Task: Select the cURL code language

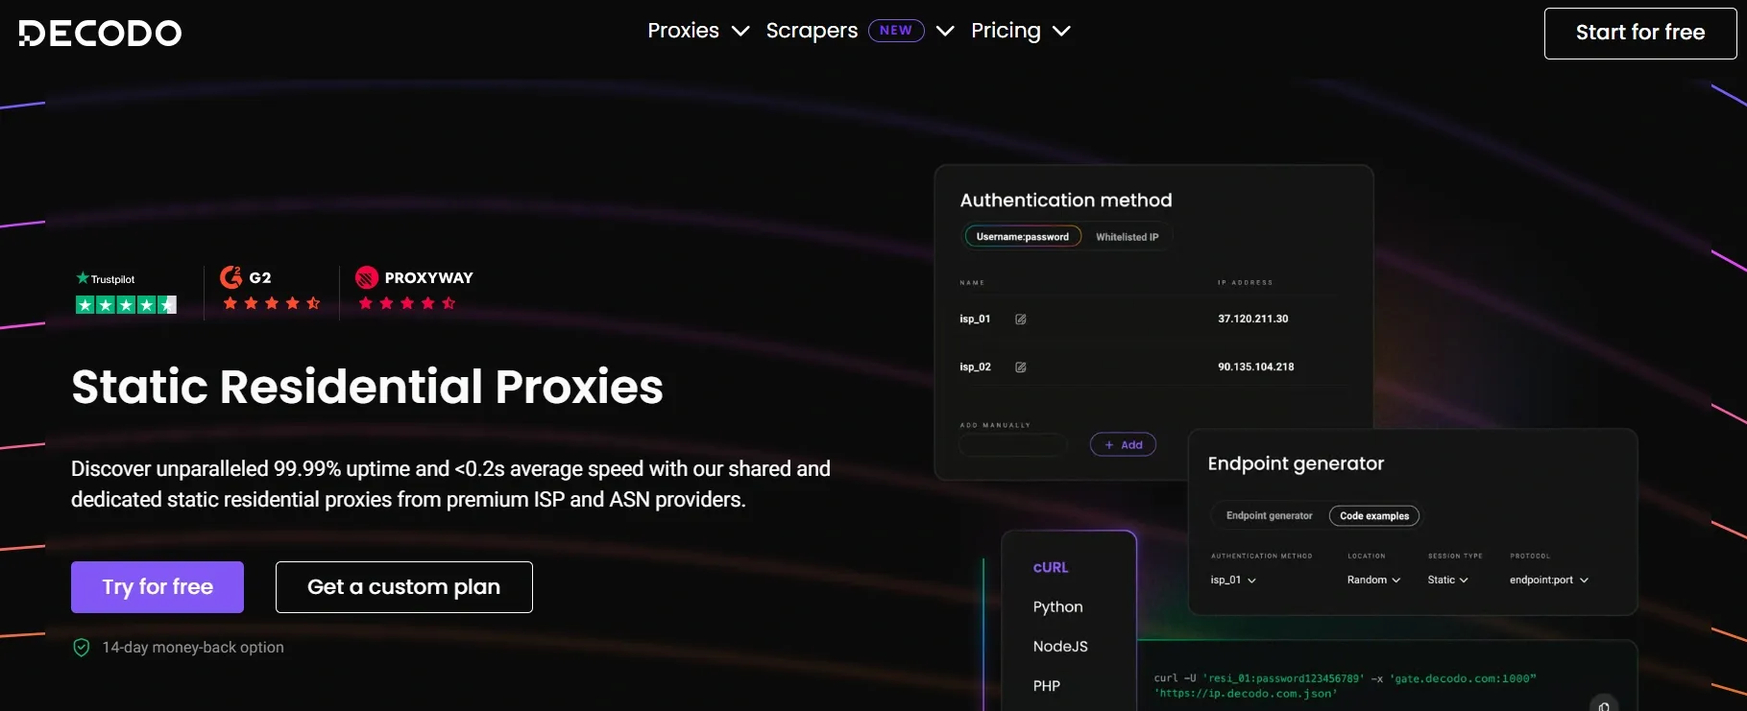Action: (1051, 568)
